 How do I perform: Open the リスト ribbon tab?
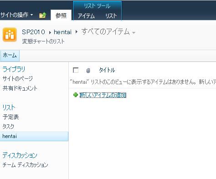[111, 16]
